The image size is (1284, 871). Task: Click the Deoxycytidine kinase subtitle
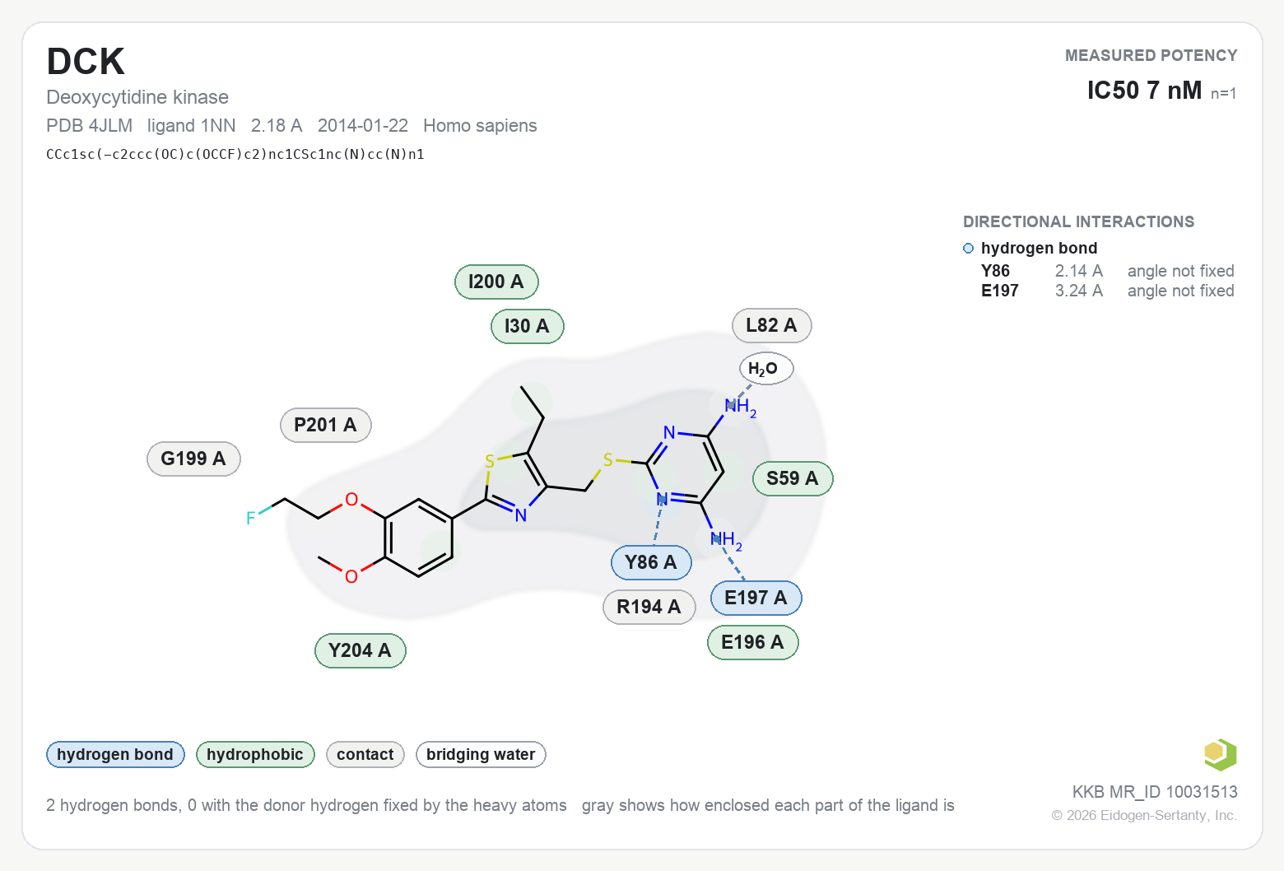(x=137, y=97)
